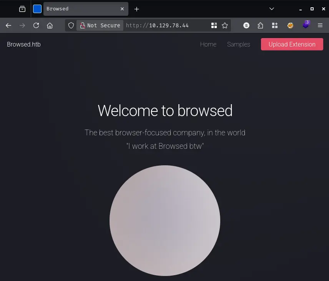Open the Samples navigation link
The height and width of the screenshot is (281, 329).
pyautogui.click(x=238, y=44)
